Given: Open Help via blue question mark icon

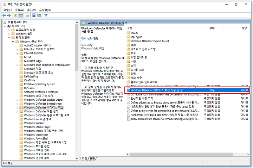Looking at the screenshot, I should [34, 15].
